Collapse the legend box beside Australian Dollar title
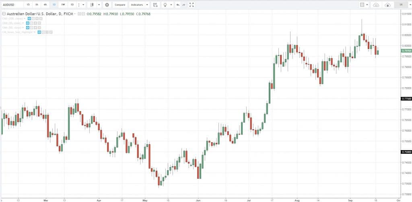Viewport: 412px width, 202px height. coord(4,14)
